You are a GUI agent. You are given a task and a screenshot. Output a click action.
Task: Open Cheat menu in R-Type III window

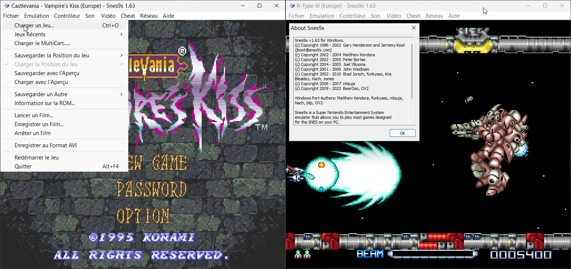413,16
